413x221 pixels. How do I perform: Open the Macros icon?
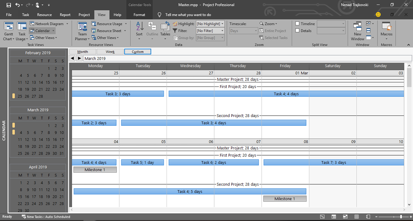[x=386, y=27]
